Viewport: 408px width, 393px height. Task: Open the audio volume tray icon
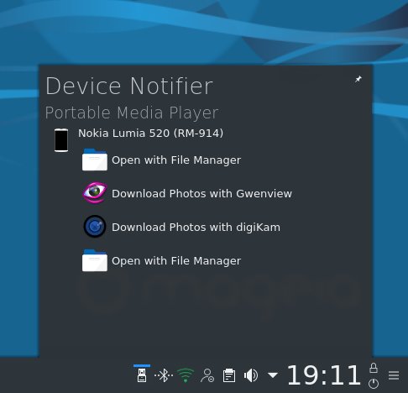(x=251, y=375)
